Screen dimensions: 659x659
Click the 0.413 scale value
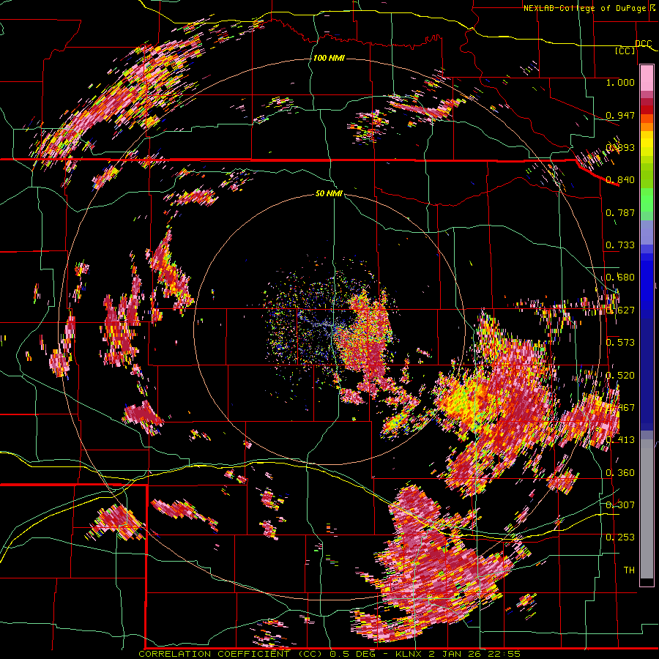pyautogui.click(x=620, y=439)
